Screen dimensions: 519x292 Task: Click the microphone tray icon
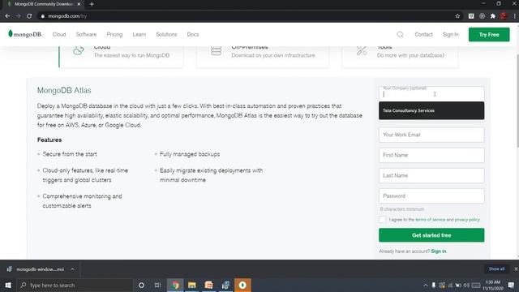pos(434,285)
